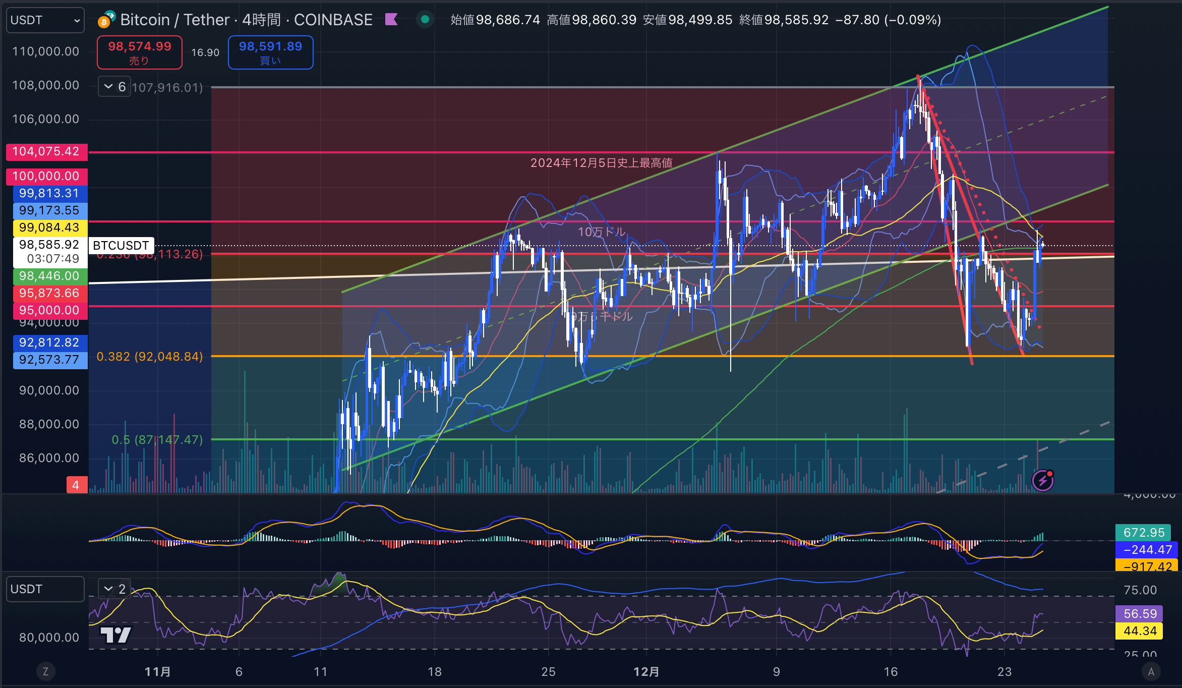Click the BTCUSDT symbol tag on chart

pos(121,246)
